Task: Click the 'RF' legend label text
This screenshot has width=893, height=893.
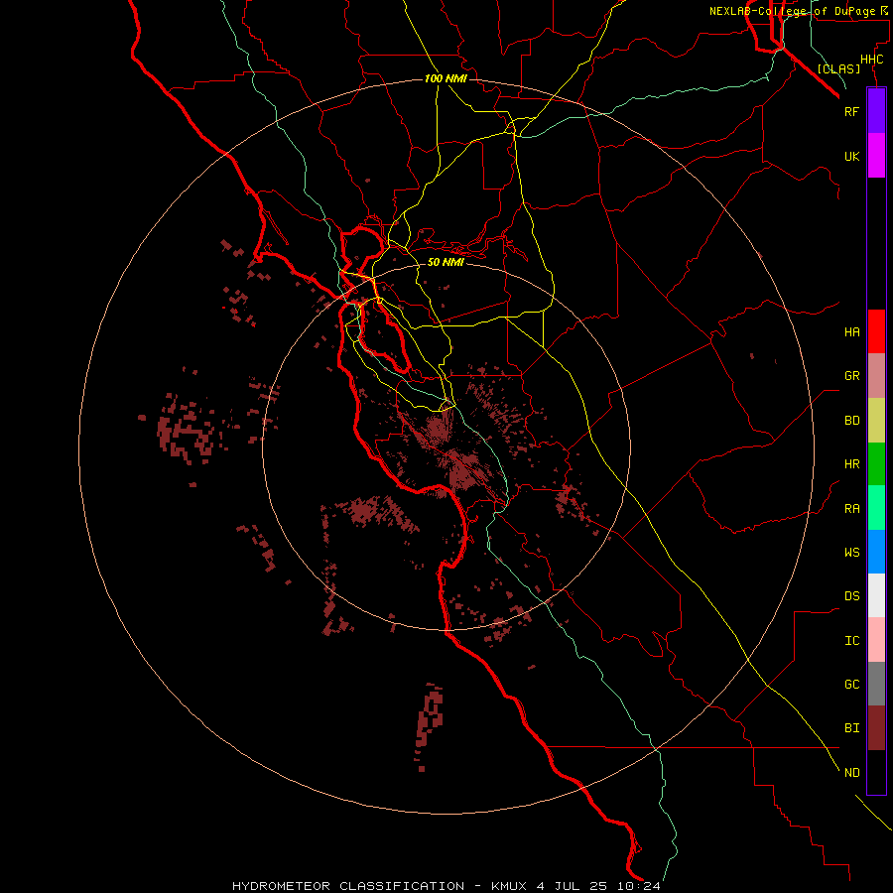Action: pyautogui.click(x=851, y=111)
